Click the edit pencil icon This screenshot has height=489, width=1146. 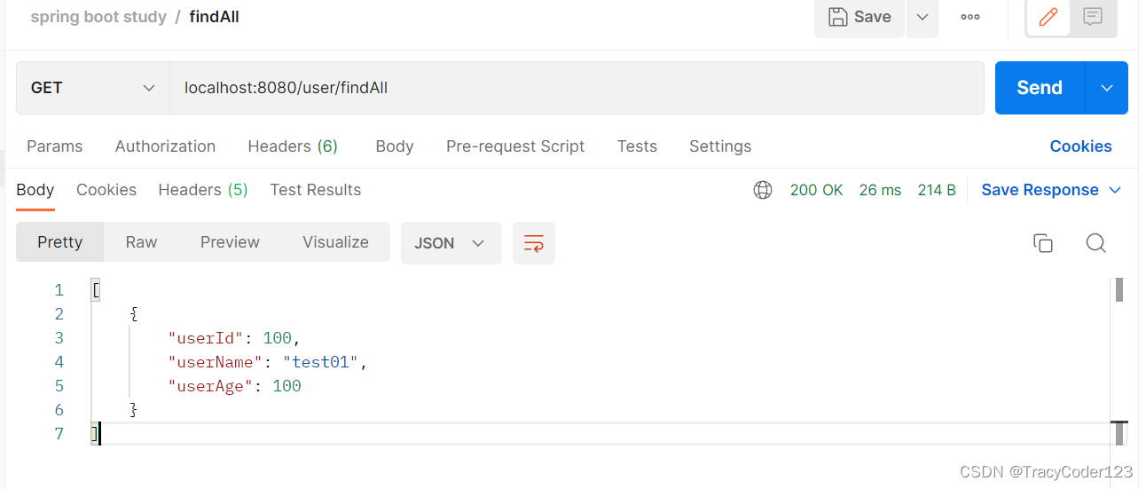point(1048,17)
